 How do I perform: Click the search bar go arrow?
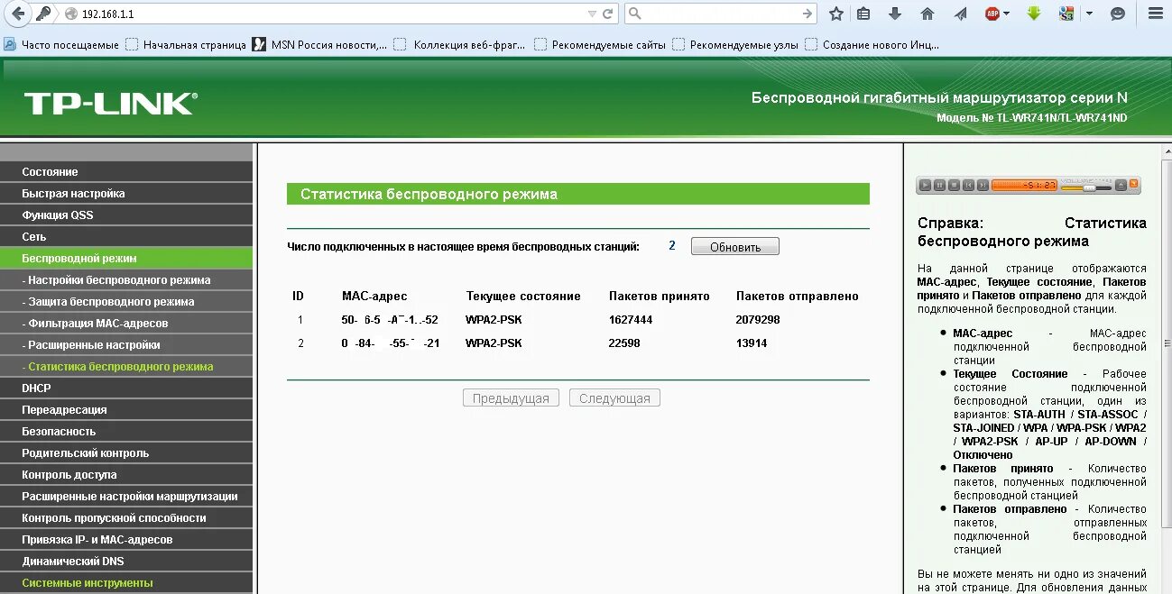(x=807, y=14)
